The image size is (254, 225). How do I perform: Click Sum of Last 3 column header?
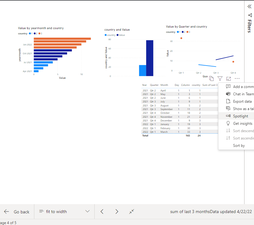tap(210, 85)
